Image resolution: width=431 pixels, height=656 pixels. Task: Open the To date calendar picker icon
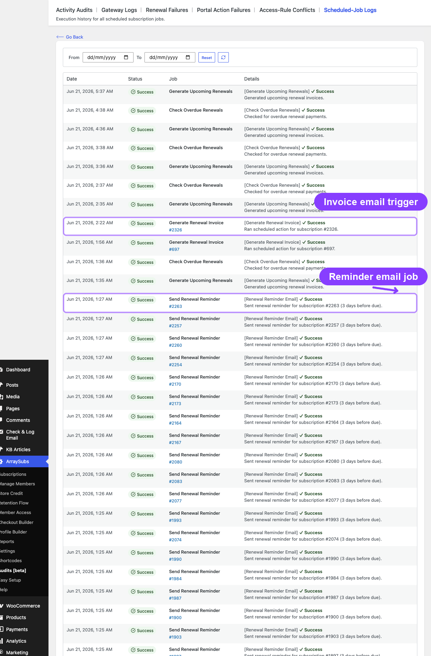click(188, 57)
